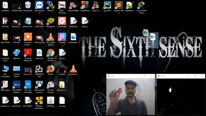Image resolution: width=206 pixels, height=116 pixels.
Task: Select the ai.webm video file
Action: (x=62, y=71)
